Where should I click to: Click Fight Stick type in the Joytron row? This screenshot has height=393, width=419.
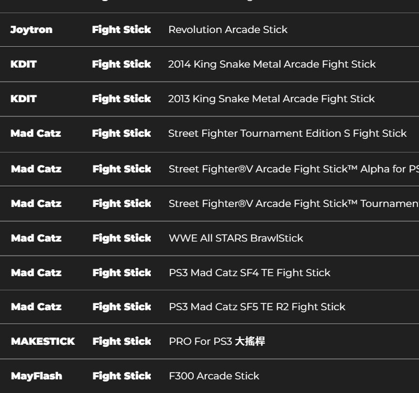[x=122, y=30]
